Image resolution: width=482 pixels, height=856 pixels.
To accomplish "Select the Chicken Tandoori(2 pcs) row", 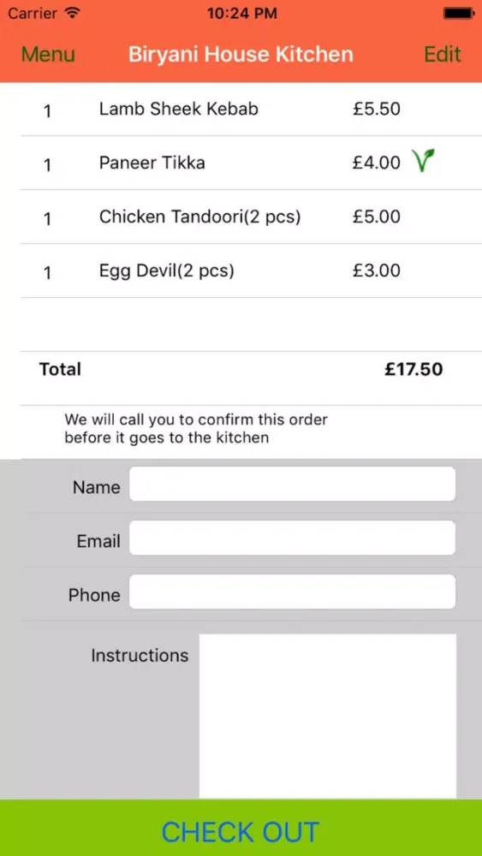I will point(251,217).
